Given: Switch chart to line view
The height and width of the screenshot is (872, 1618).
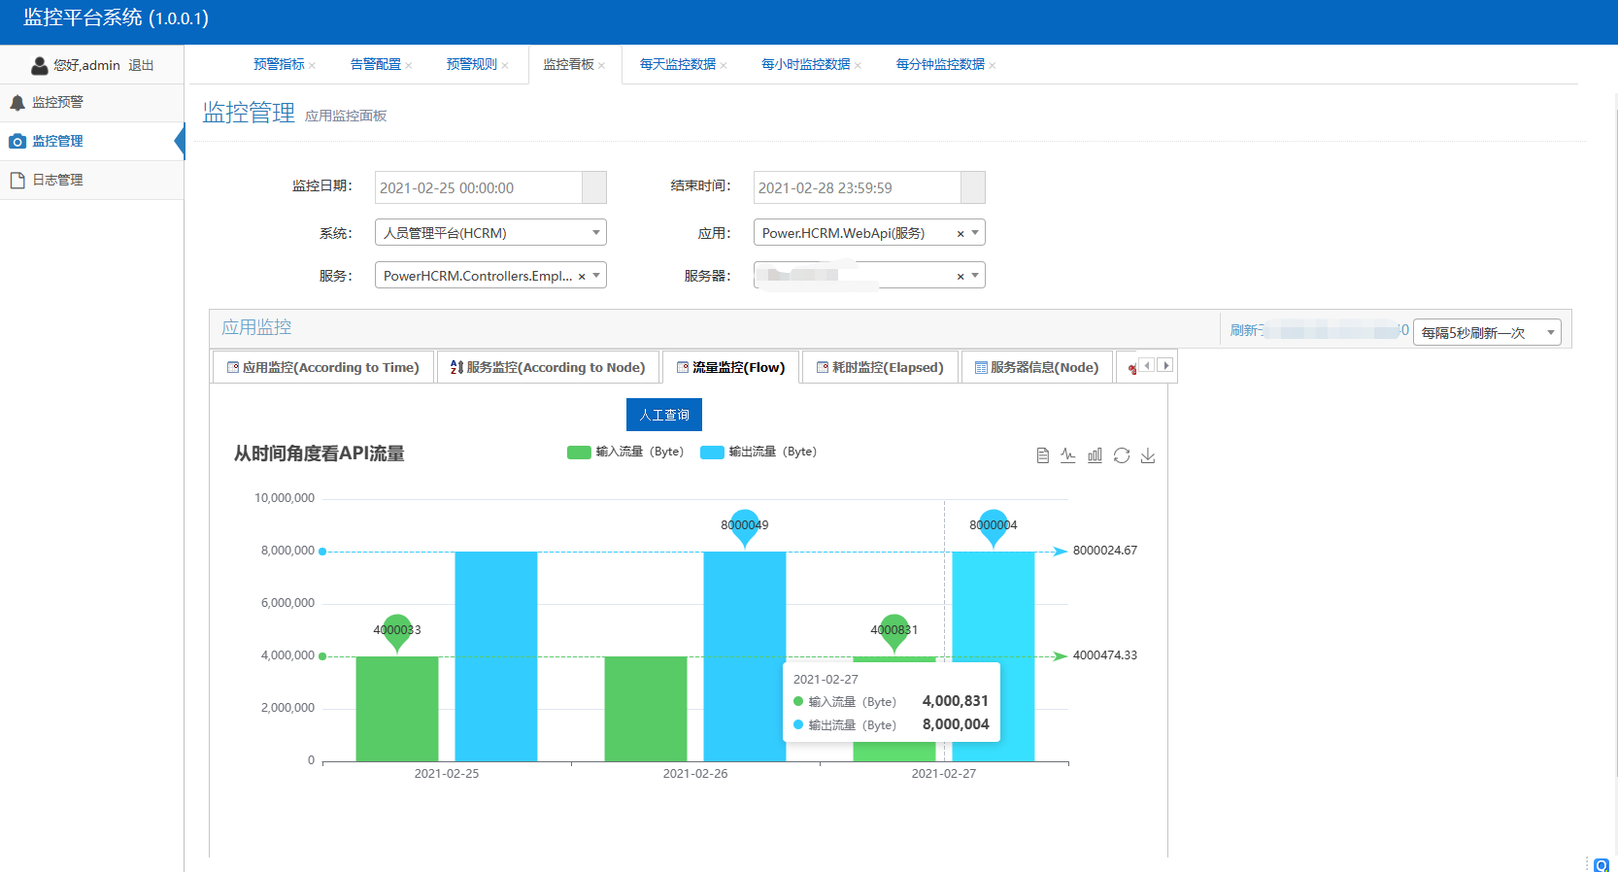Looking at the screenshot, I should (x=1068, y=455).
